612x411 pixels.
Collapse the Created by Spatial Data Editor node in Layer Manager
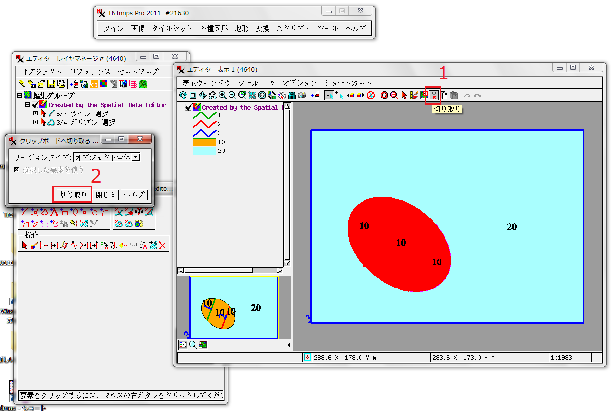coord(27,105)
